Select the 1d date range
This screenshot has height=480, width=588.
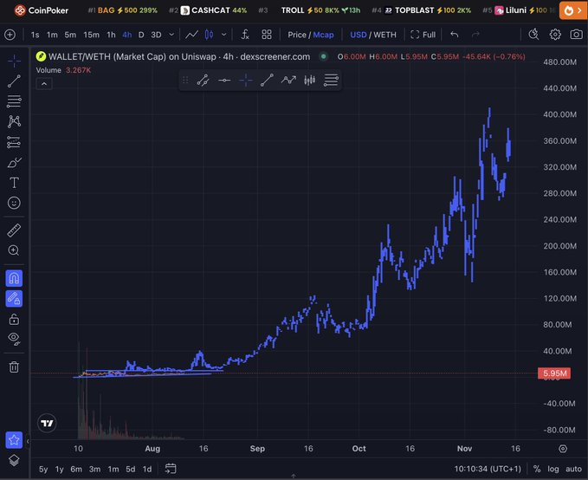tap(147, 469)
